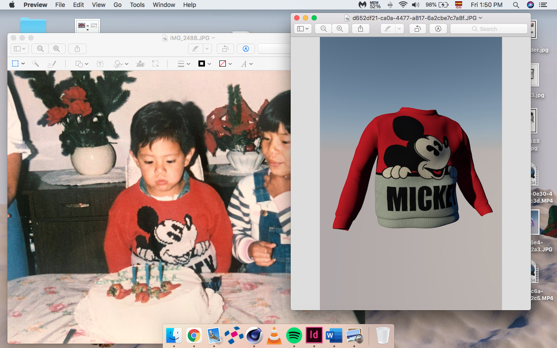Rotate the IMG_2488.JPG image left
This screenshot has height=348, width=557.
pos(226,49)
